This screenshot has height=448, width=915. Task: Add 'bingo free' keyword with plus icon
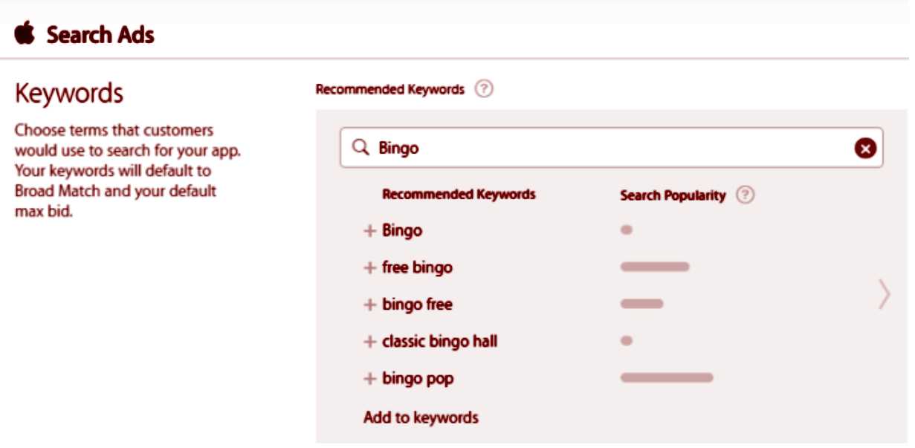coord(369,305)
